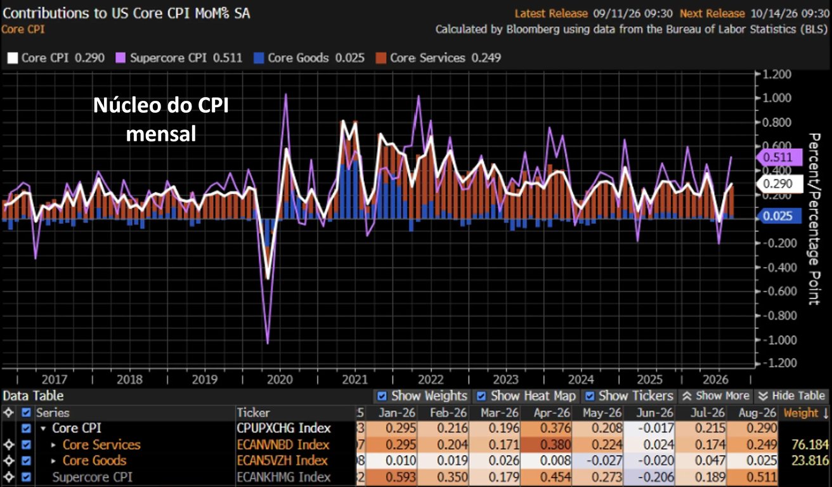
Task: Click the double-chevron icon on Hide Table
Action: 764,396
